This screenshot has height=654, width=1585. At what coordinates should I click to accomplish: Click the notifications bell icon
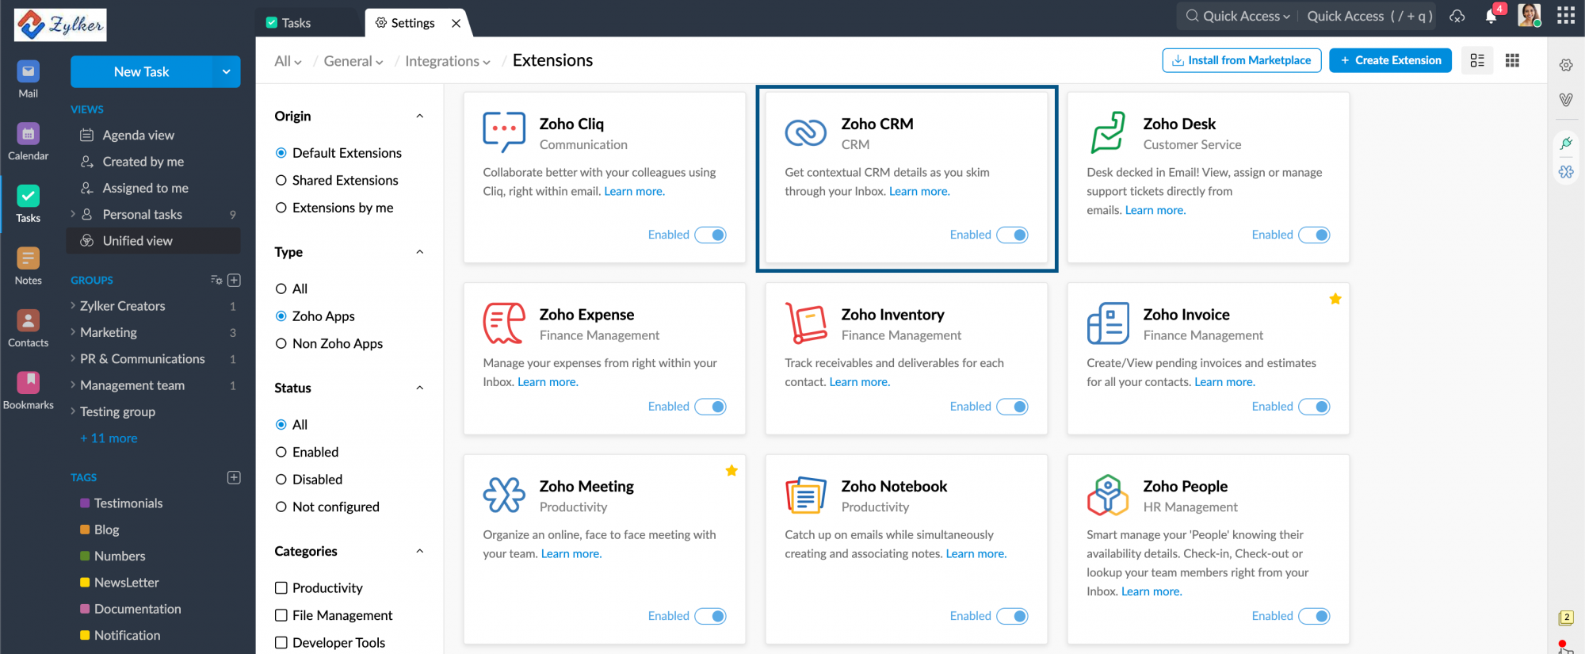(1491, 17)
